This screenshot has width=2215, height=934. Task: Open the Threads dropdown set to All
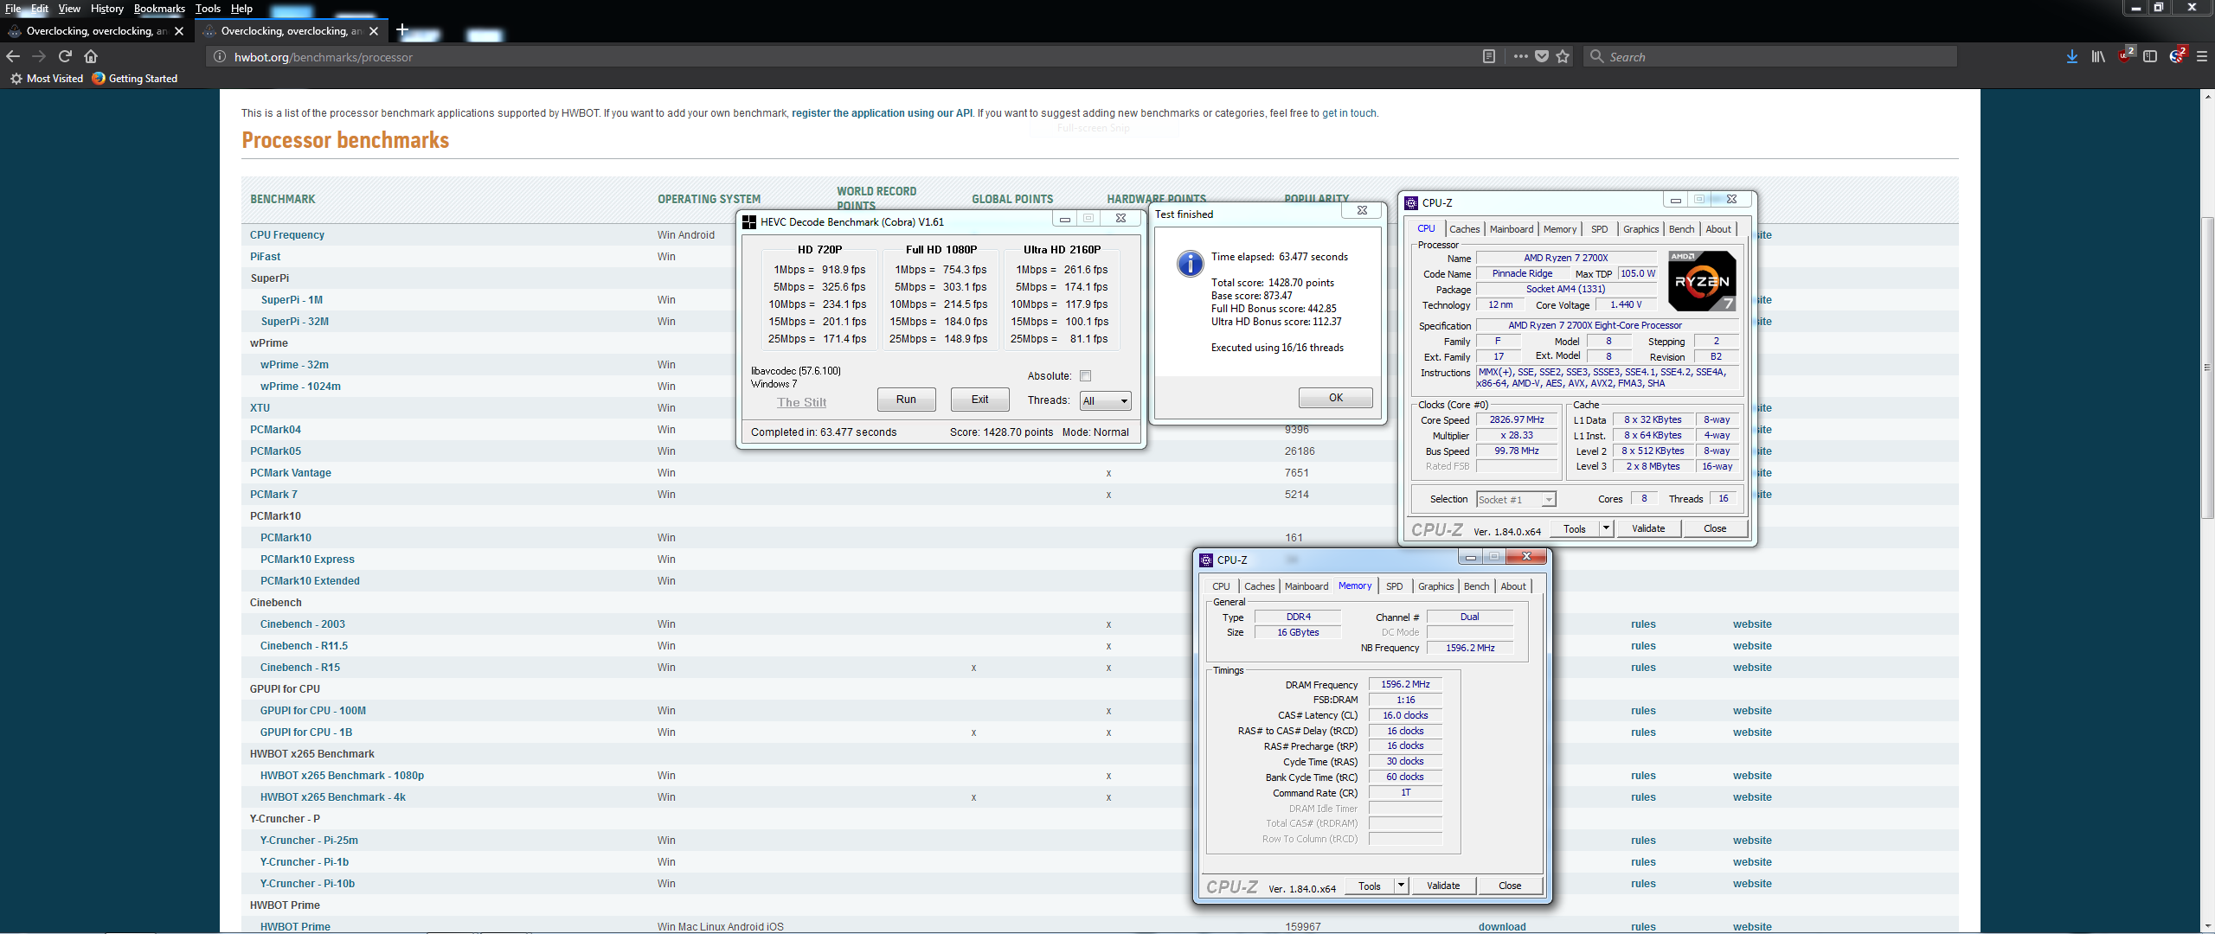click(1106, 401)
